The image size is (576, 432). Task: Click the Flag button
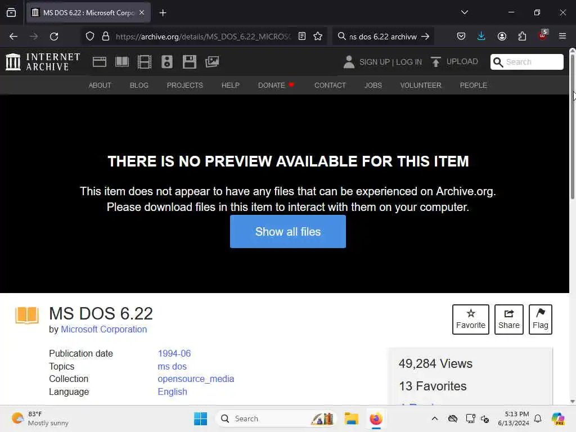[541, 319]
